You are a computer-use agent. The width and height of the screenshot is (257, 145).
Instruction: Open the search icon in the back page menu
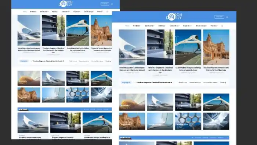tap(107, 12)
